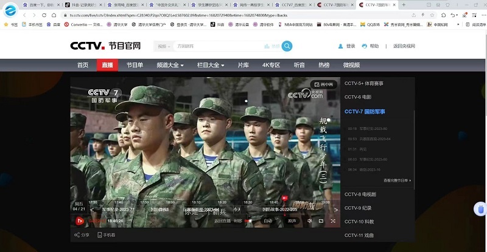Mute the player volume speaker icon
This screenshot has width=487, height=252.
click(309, 220)
